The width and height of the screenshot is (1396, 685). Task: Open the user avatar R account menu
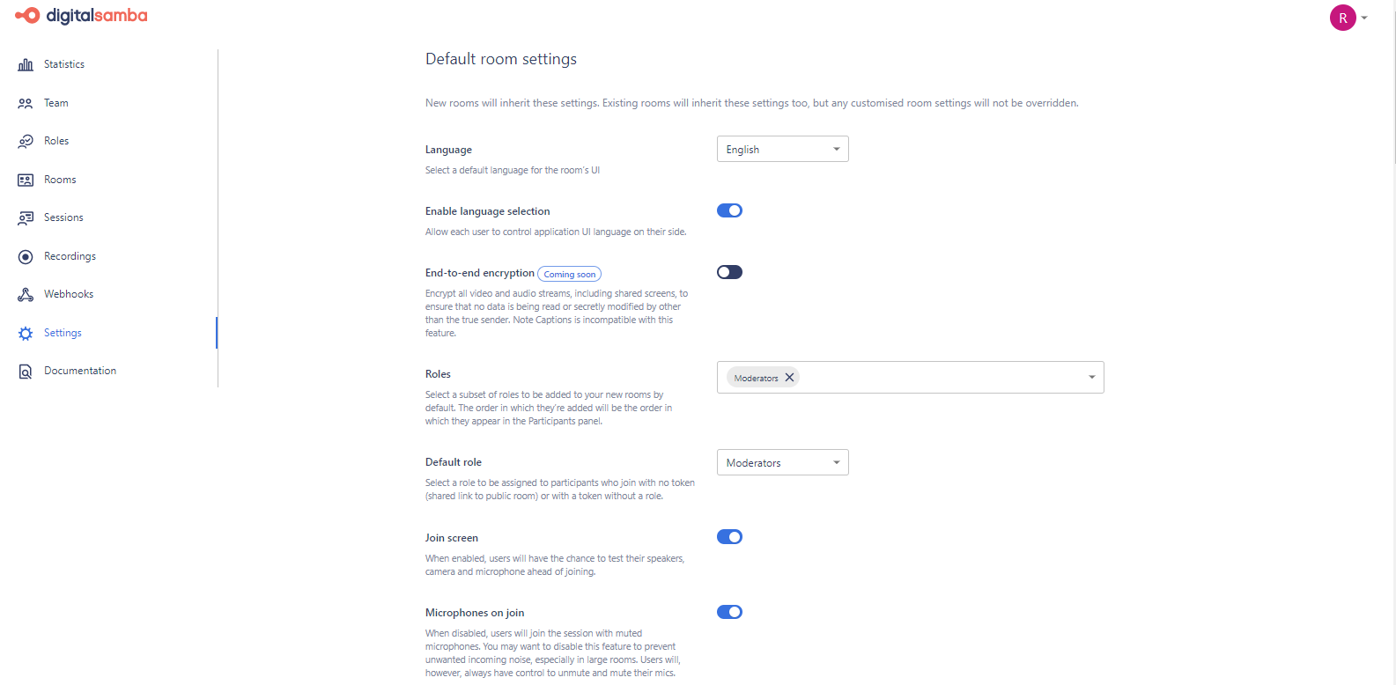(x=1343, y=18)
